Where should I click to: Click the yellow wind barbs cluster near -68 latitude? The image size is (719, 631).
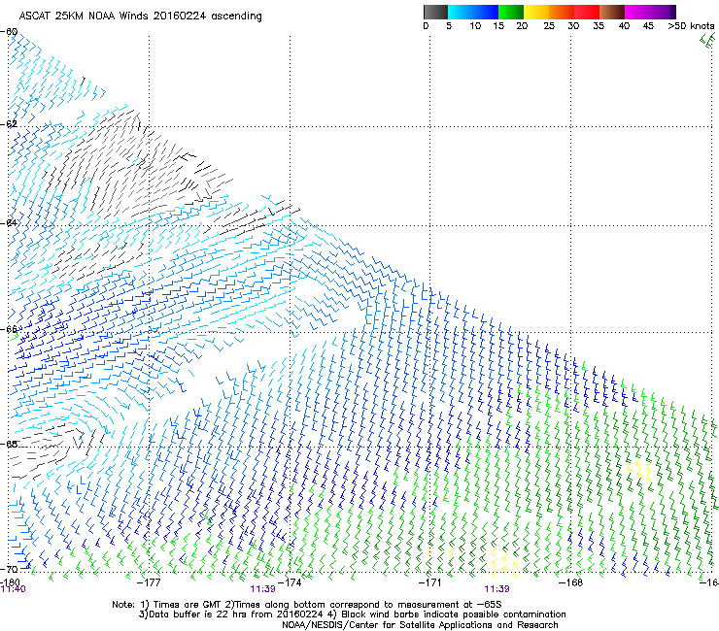pyautogui.click(x=639, y=470)
